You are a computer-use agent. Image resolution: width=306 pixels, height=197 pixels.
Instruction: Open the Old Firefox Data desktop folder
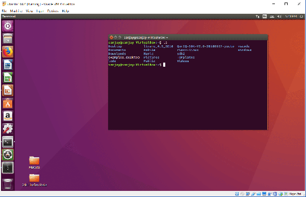tap(34, 180)
